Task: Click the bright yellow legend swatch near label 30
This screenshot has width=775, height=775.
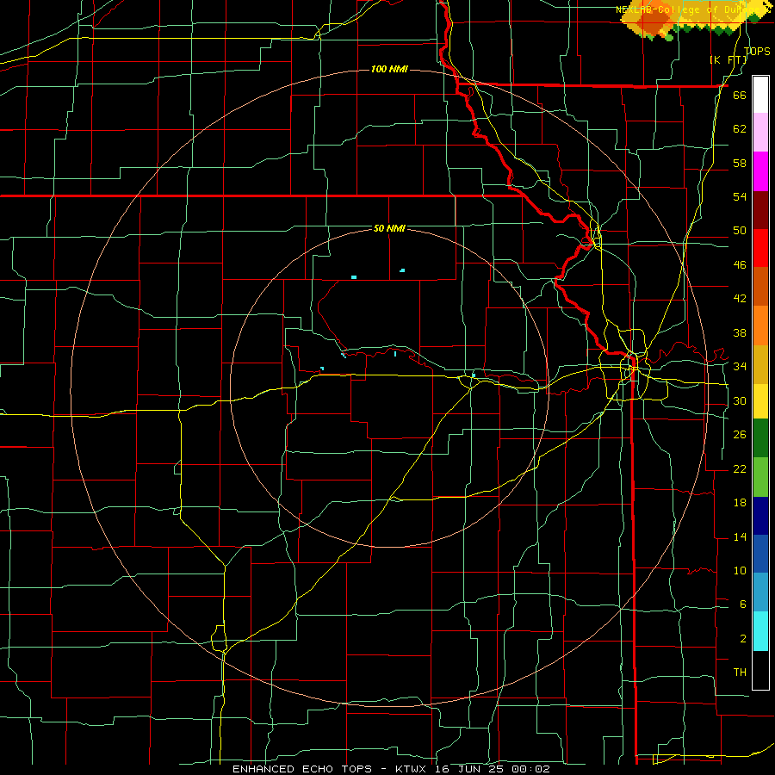Action: 760,401
